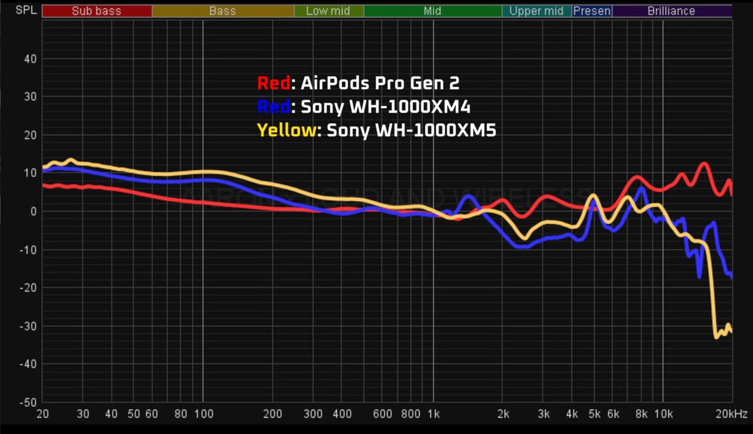Screen dimensions: 753x434
Task: Click the 10k label on frequency axis
Action: (x=663, y=414)
